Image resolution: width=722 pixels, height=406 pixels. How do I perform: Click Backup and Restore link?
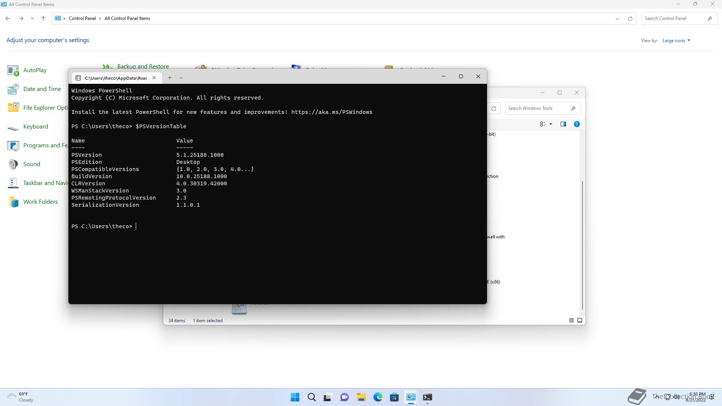coord(143,66)
